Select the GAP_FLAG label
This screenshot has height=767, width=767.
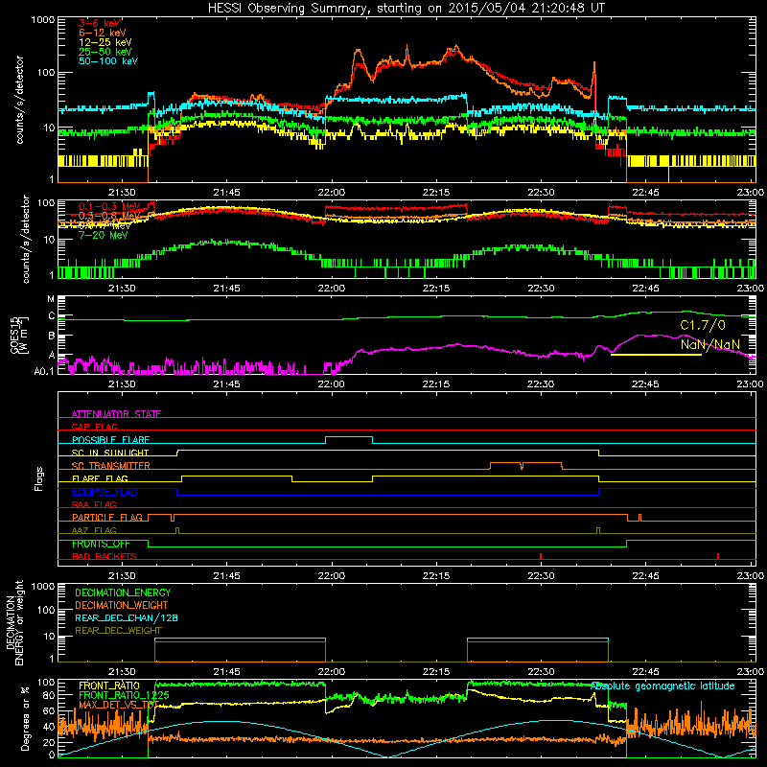94,427
